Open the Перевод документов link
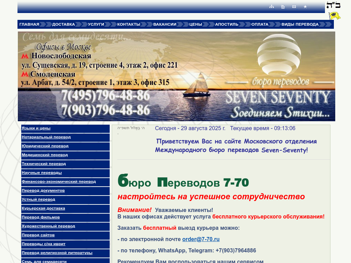Screen dimensions: 351x263 [43, 191]
